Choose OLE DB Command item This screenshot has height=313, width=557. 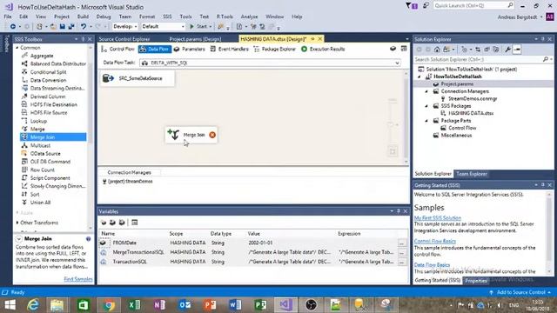[50, 162]
